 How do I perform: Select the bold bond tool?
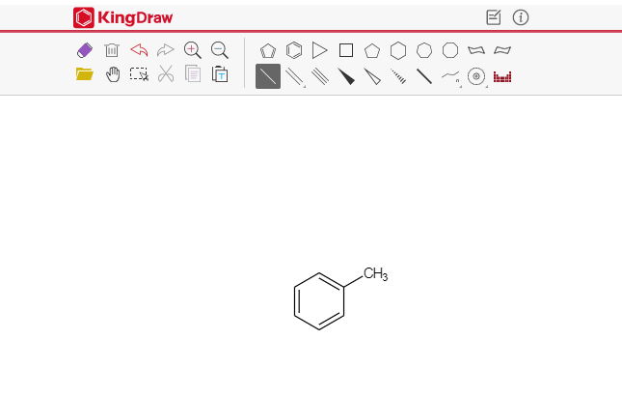point(424,76)
